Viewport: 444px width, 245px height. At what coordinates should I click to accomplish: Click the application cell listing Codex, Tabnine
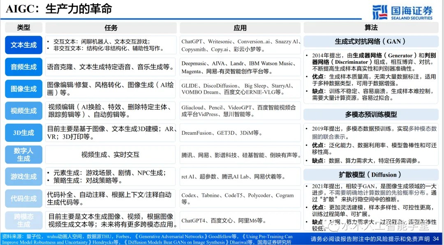click(x=240, y=199)
